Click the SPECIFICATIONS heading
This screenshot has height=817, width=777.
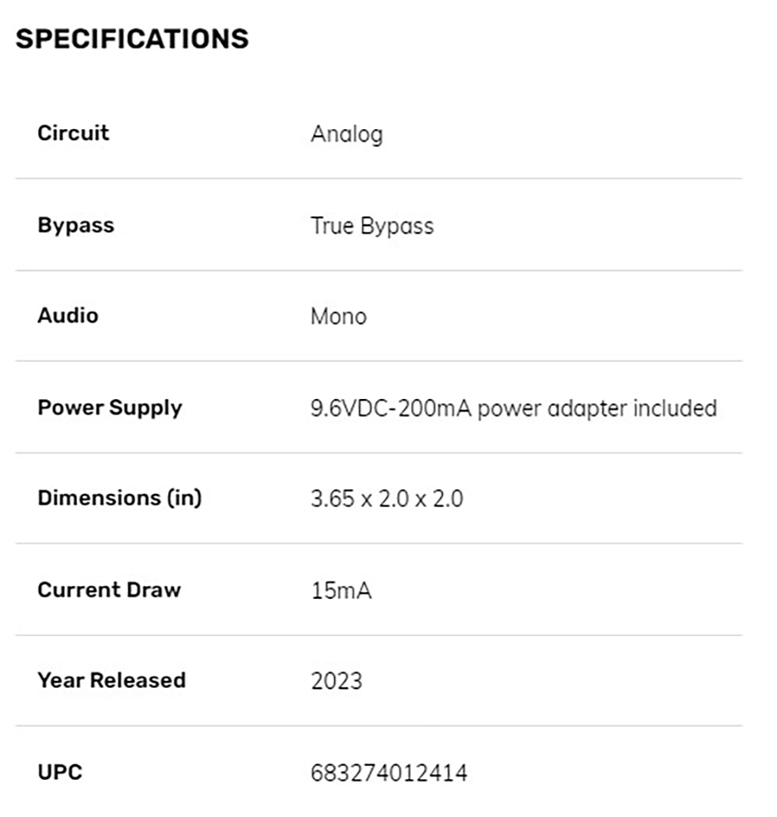132,39
